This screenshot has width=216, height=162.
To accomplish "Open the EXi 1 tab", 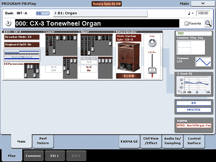I will pyautogui.click(x=55, y=156).
